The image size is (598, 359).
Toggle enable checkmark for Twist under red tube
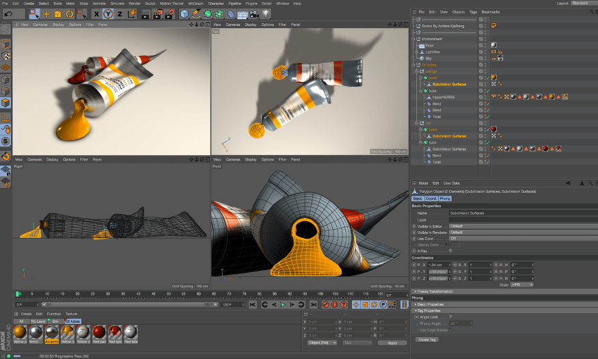488,162
